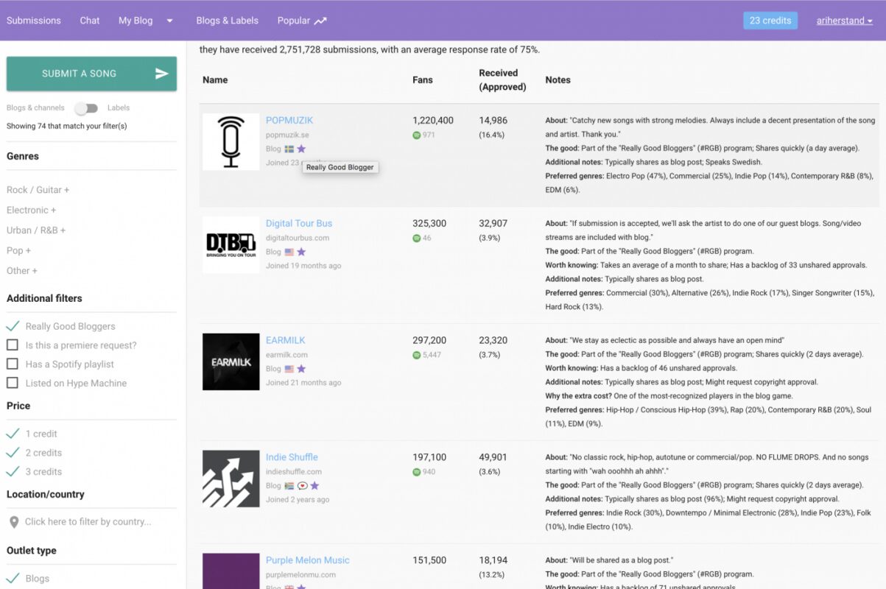Click the indieshuffle.com domain text

pos(294,473)
